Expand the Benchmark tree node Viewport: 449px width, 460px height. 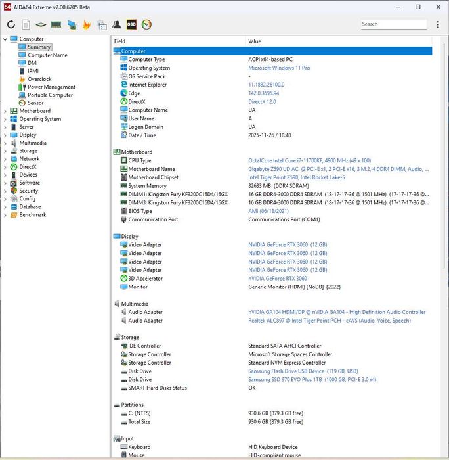pyautogui.click(x=5, y=215)
